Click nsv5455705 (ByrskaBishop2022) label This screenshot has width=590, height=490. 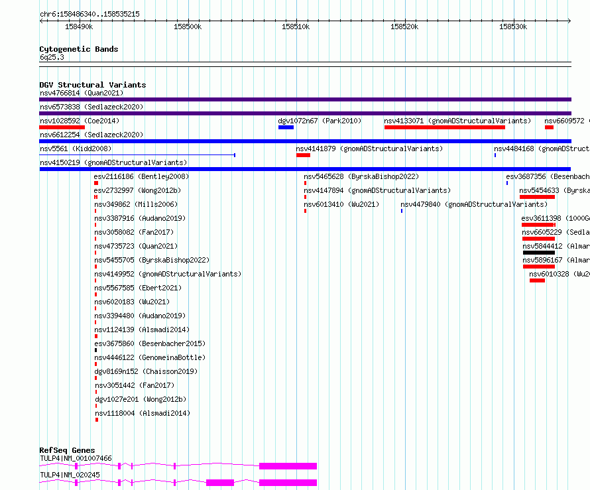pyautogui.click(x=152, y=260)
